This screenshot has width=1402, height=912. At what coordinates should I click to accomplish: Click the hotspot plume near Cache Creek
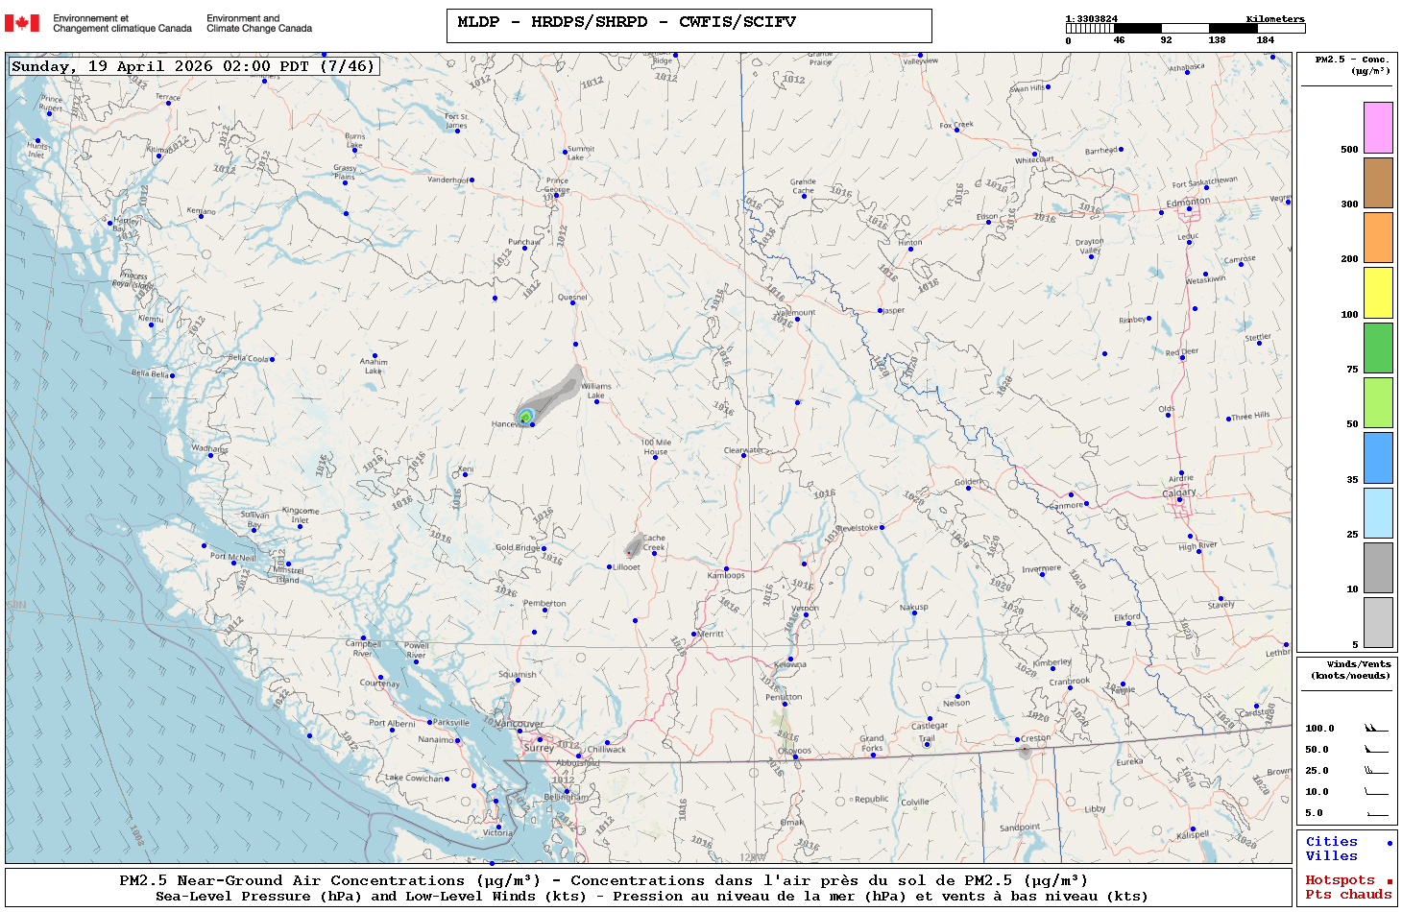click(x=631, y=549)
